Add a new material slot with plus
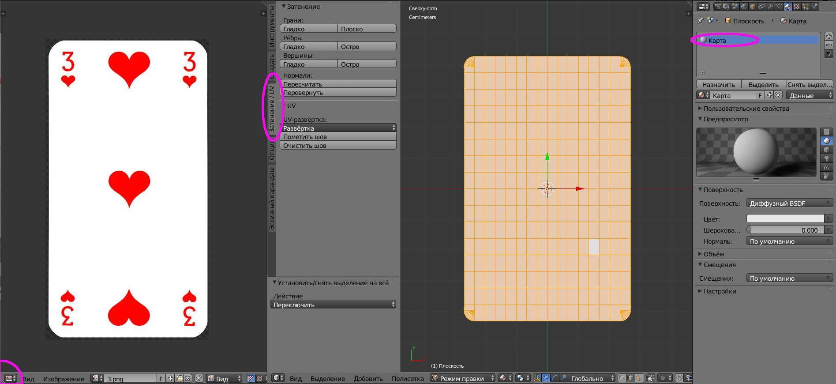The height and width of the screenshot is (384, 836). coord(829,36)
